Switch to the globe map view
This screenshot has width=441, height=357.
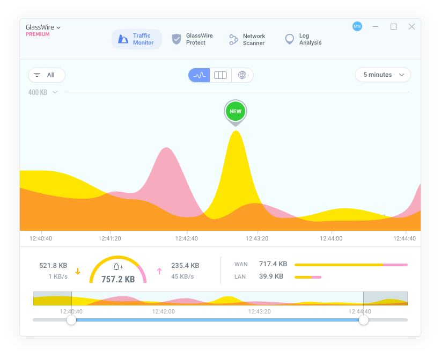[x=242, y=75]
